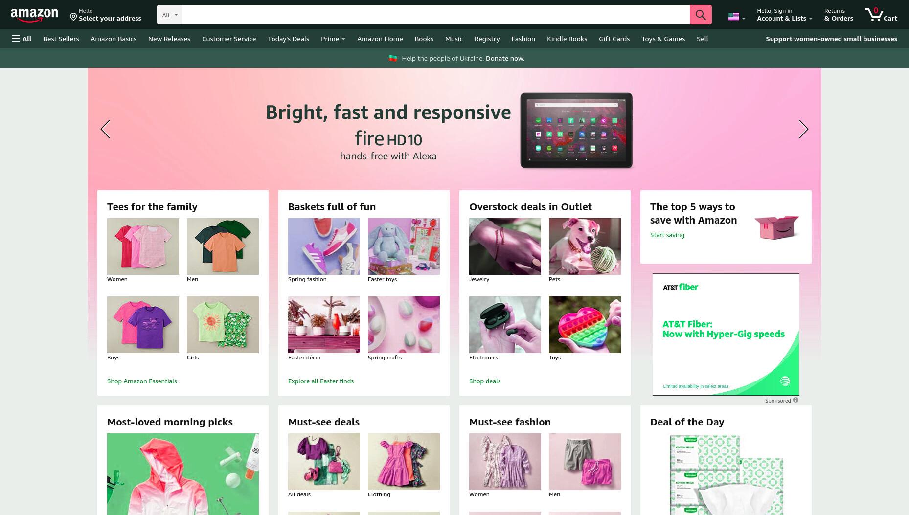Image resolution: width=909 pixels, height=515 pixels.
Task: Open Pets puppy thumbnail
Action: click(585, 246)
